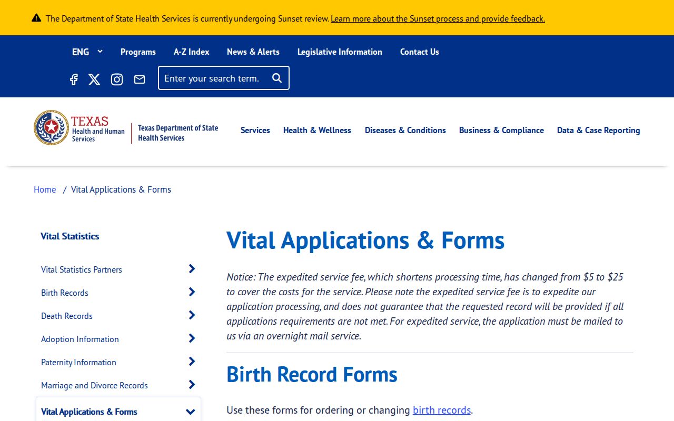Open Legislative Information page
The image size is (674, 421).
tap(340, 52)
